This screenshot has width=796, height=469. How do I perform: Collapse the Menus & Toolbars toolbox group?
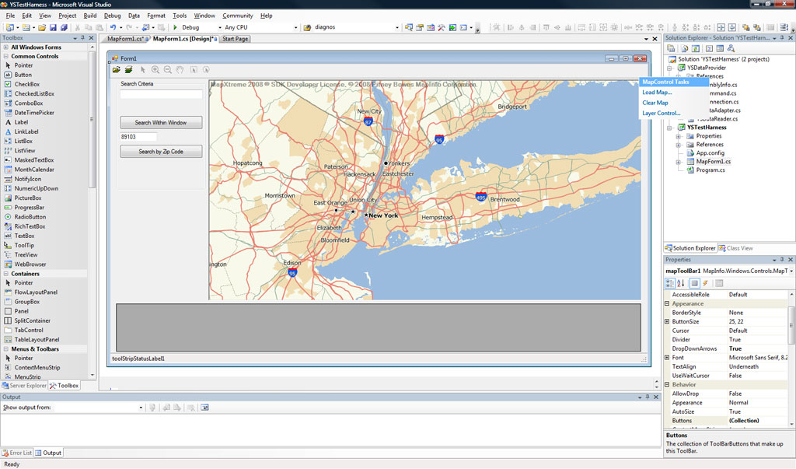[x=6, y=349]
